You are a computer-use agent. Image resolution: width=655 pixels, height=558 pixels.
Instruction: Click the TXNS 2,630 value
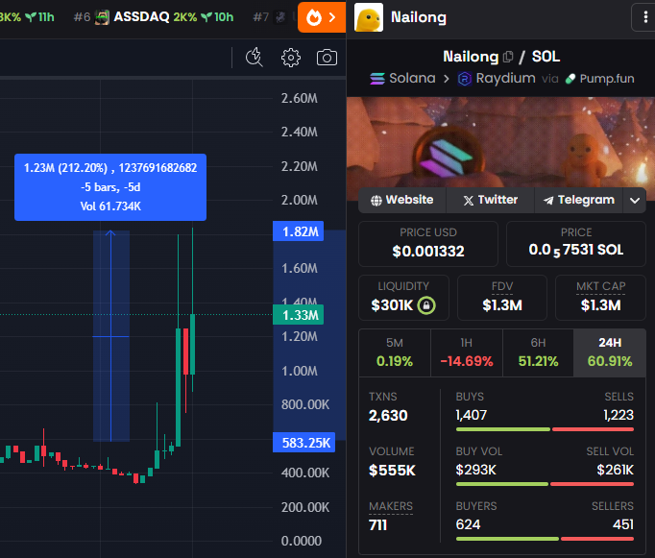(x=388, y=416)
